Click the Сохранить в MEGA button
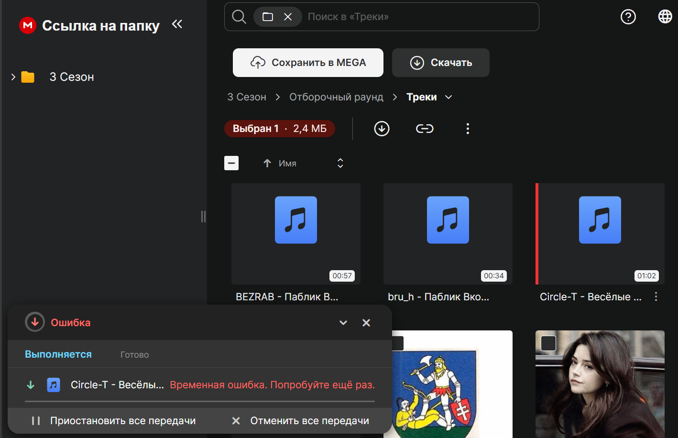This screenshot has height=438, width=678. point(308,63)
